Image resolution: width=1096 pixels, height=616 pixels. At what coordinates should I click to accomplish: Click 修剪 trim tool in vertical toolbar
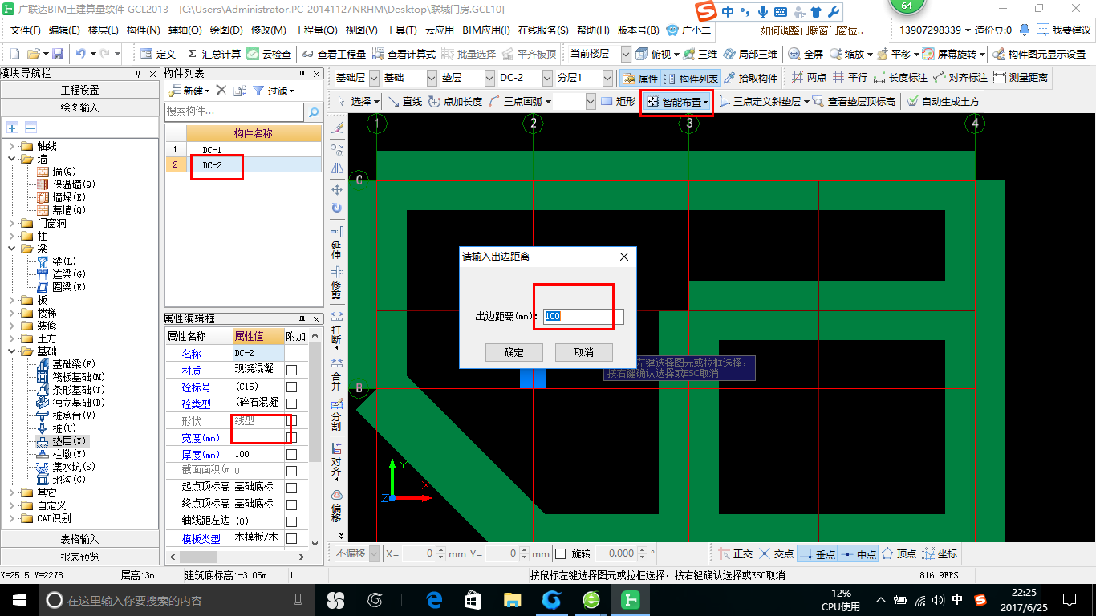click(336, 283)
